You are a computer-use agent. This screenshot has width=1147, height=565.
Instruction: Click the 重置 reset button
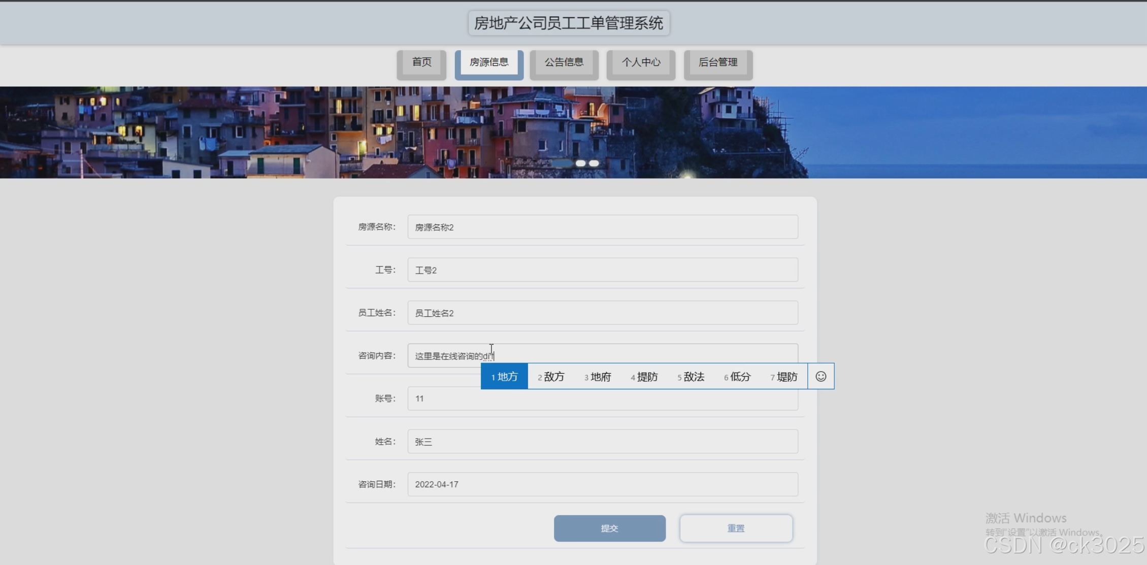(736, 528)
